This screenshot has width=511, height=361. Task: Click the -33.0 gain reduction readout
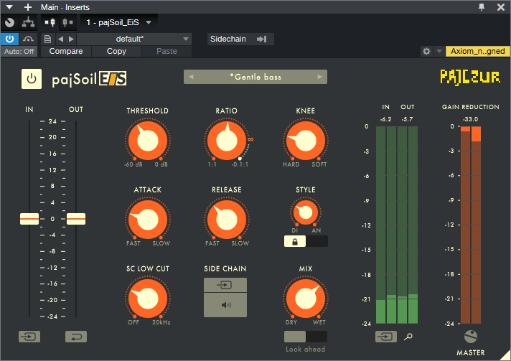(470, 119)
